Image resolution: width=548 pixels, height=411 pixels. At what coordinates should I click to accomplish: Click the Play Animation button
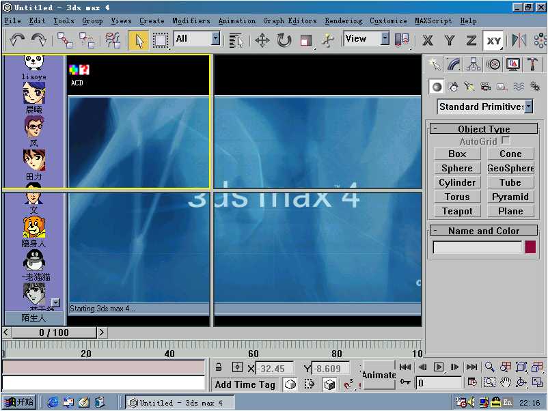[x=438, y=367]
